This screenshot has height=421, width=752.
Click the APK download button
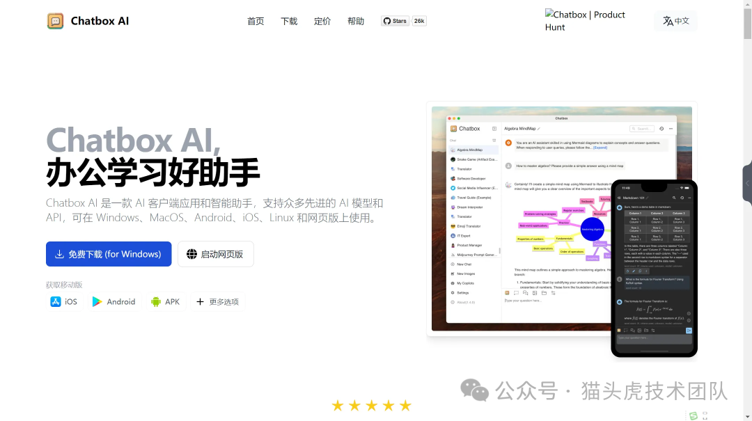[166, 301]
